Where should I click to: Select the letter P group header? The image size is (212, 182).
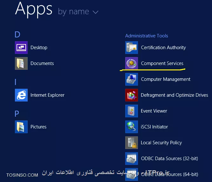17,114
